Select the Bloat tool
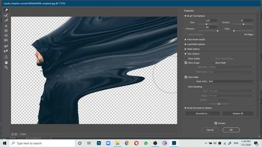The image size is (262, 147). 6,36
